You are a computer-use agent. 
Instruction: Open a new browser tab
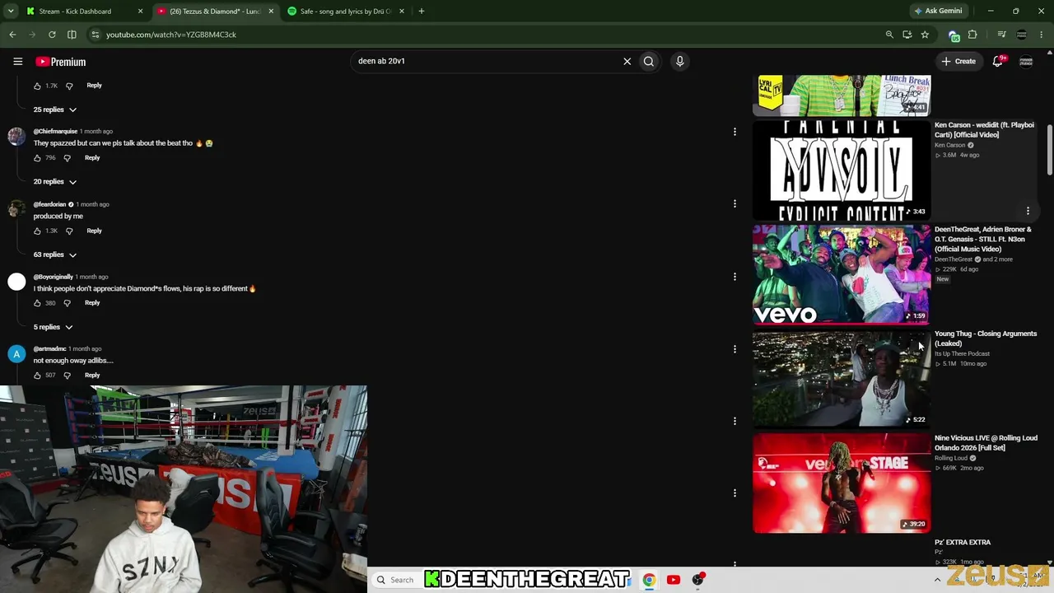(x=421, y=12)
